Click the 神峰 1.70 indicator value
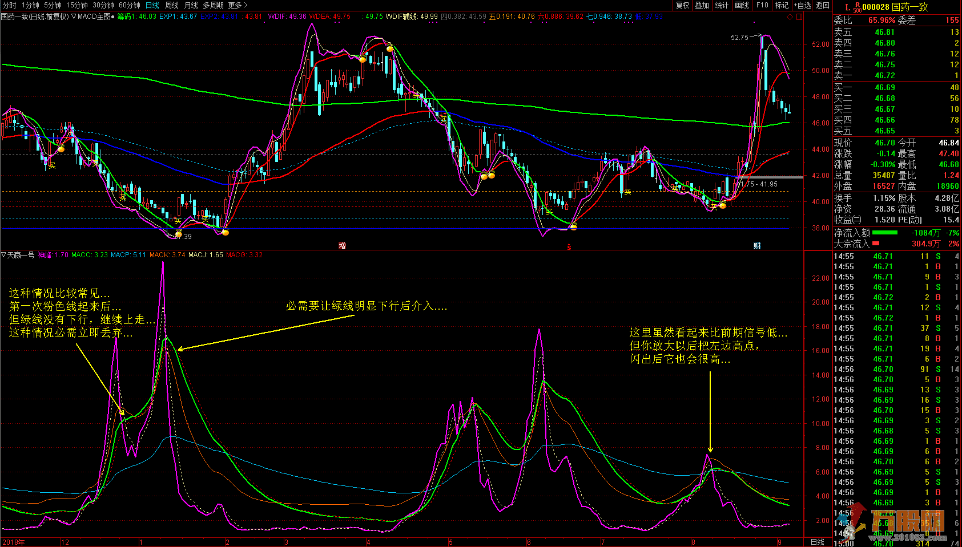Viewport: 962px width, 547px height. pos(53,255)
